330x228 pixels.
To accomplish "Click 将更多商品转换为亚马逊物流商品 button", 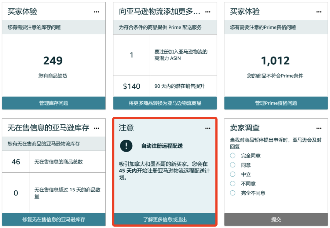I will click(x=165, y=103).
